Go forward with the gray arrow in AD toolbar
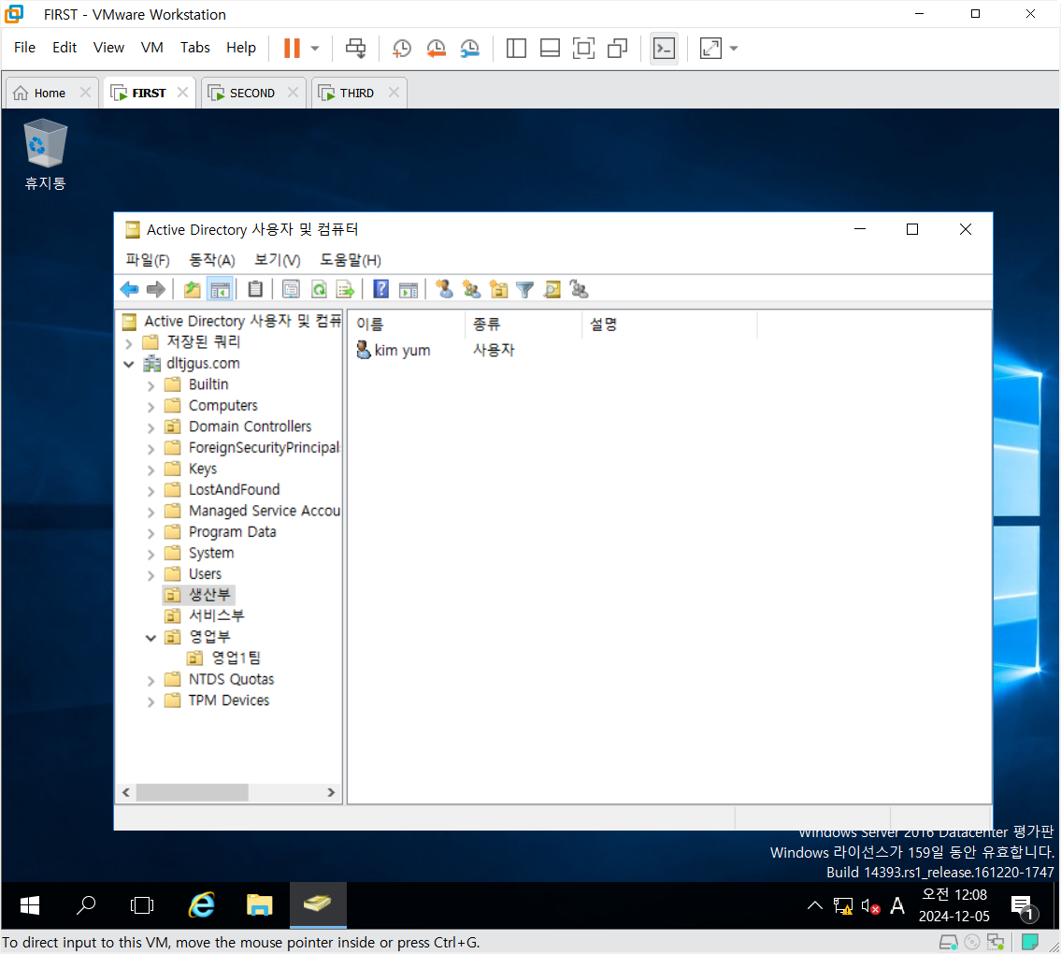Viewport: 1061px width, 954px height. 156,290
